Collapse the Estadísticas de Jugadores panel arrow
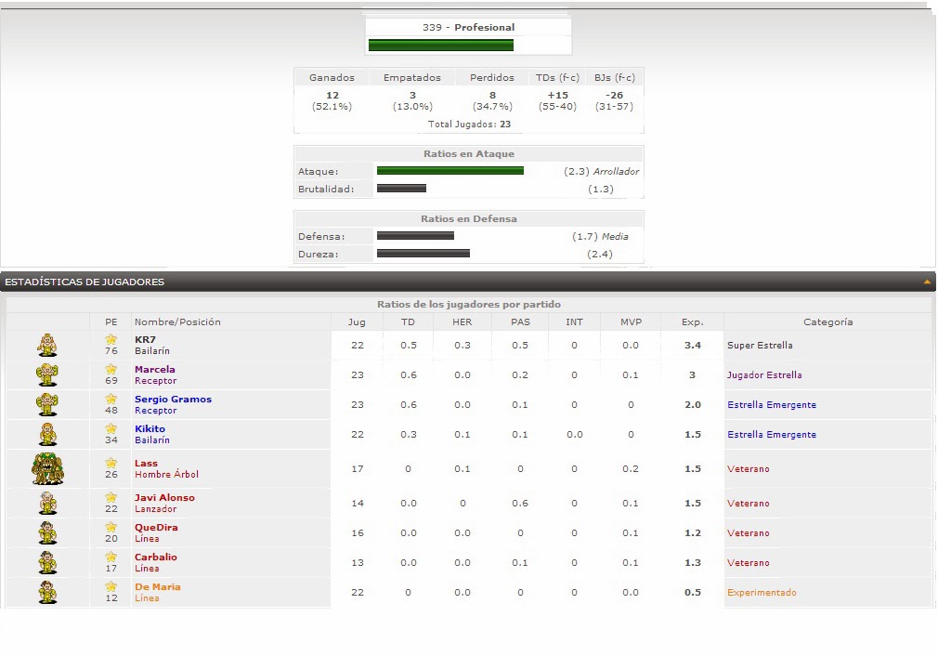The height and width of the screenshot is (656, 938). tap(927, 282)
